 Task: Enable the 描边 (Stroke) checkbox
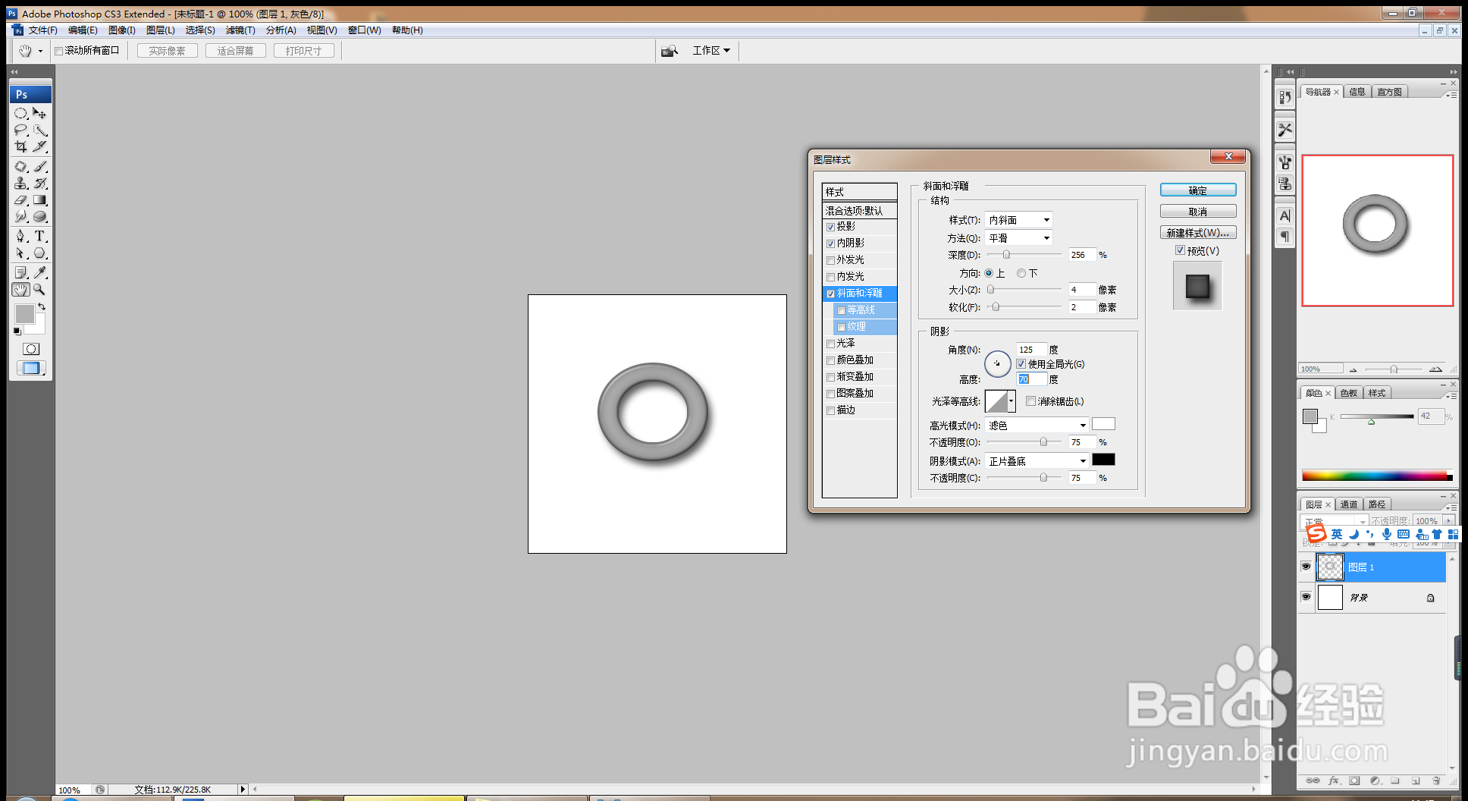[831, 410]
